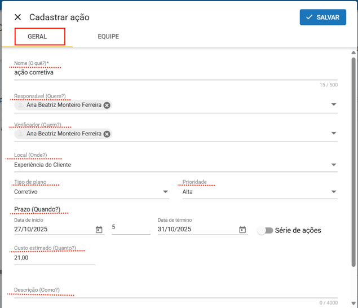Remove Ana Beatriz from Responsável chip
The width and height of the screenshot is (358, 308).
click(107, 105)
